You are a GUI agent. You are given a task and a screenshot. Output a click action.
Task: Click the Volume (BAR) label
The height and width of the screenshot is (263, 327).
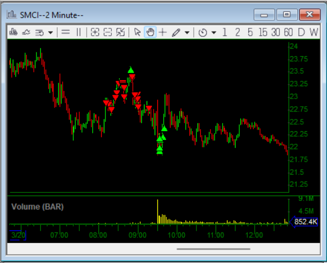37,207
